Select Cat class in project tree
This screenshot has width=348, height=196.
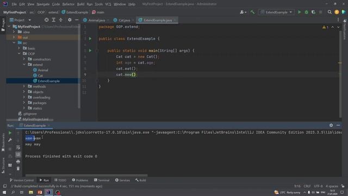40,76
